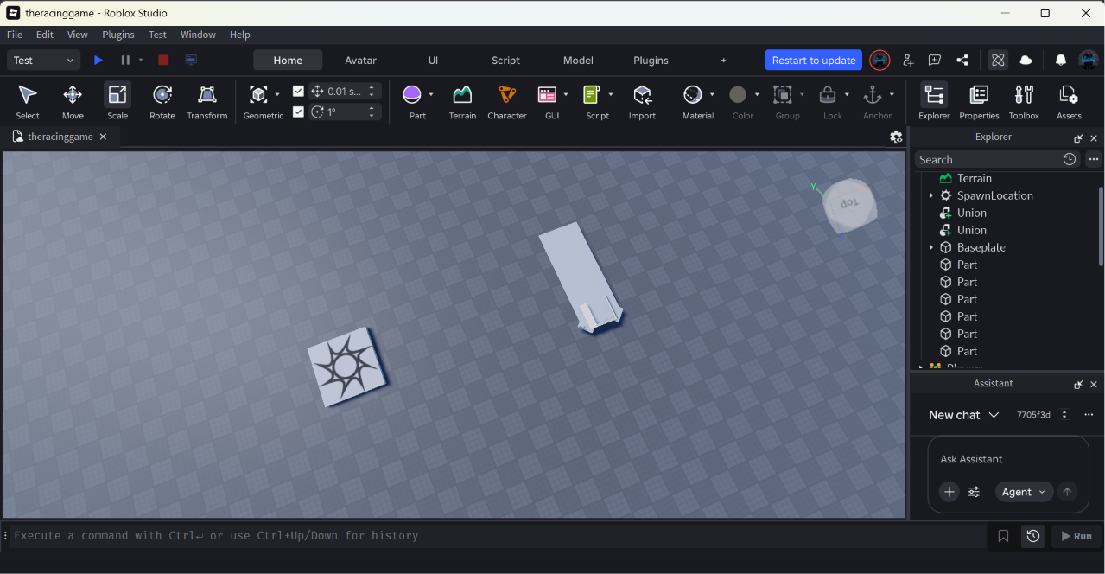Click the Anchor tool icon
1105x574 pixels.
point(873,94)
